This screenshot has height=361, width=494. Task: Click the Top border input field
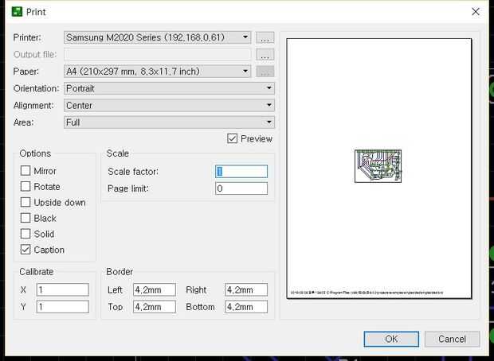[155, 307]
